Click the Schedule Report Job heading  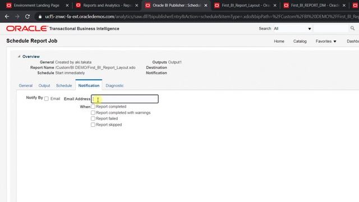[x=32, y=41]
